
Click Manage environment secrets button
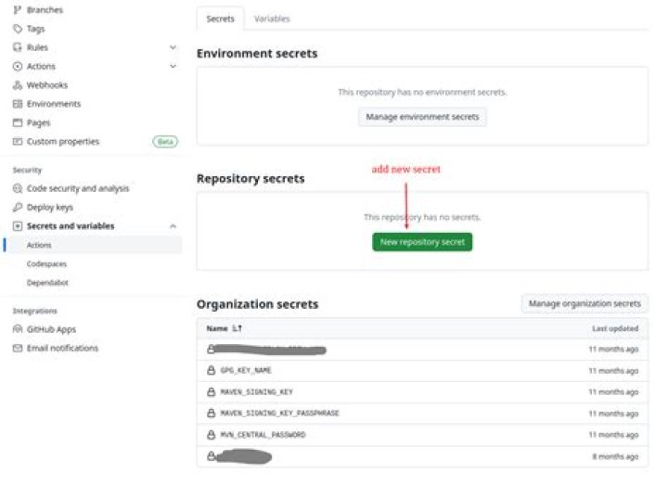(x=422, y=118)
